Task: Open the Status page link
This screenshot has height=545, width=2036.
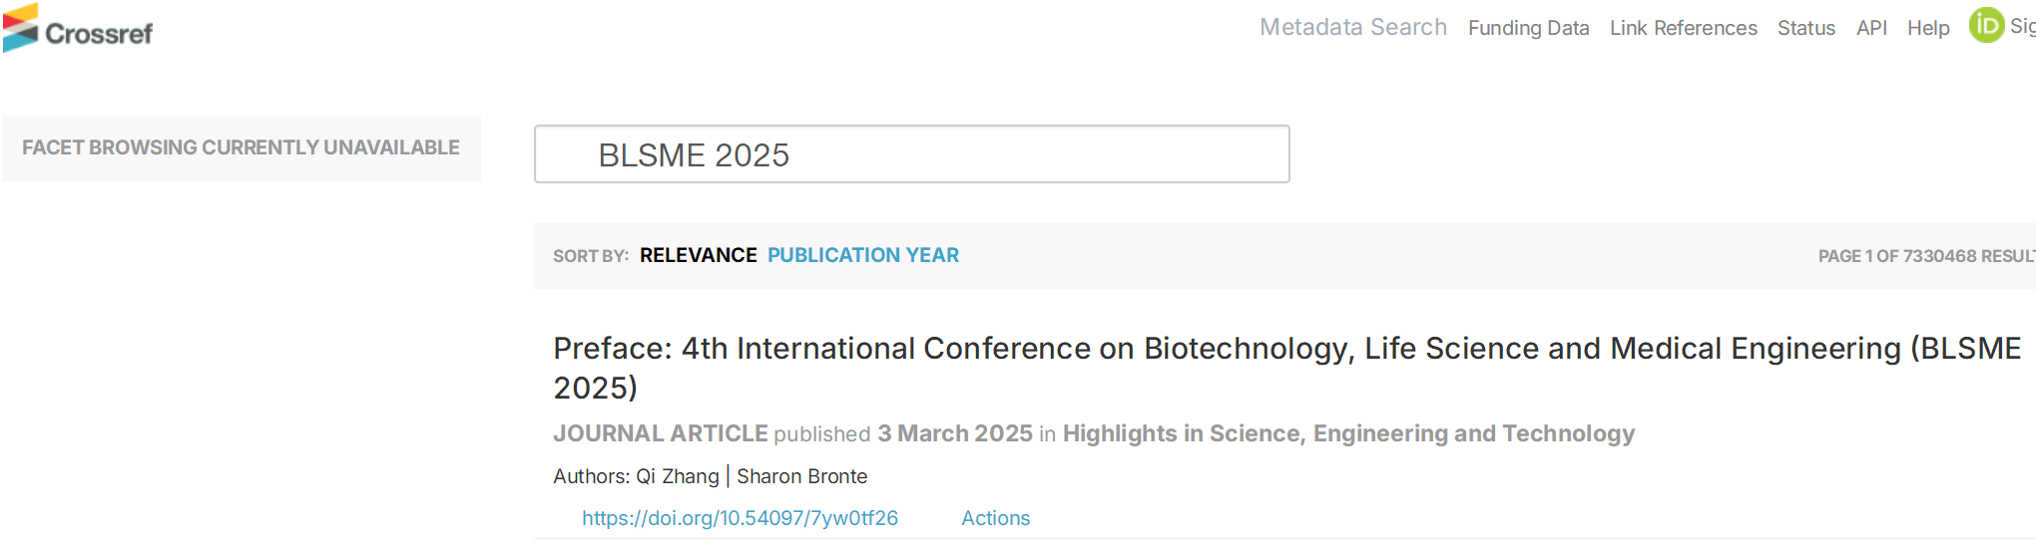Action: 1805,28
